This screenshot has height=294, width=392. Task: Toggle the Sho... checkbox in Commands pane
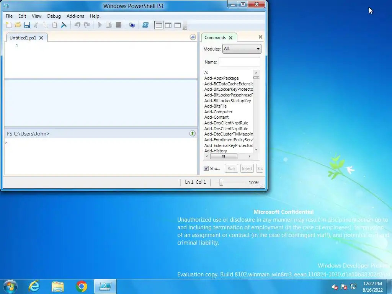tap(206, 168)
